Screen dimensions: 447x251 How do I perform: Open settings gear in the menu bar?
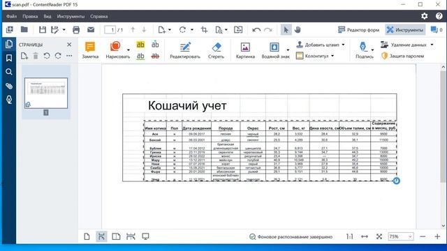tap(425, 16)
